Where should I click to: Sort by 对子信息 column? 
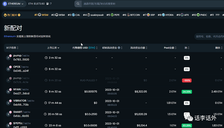[12, 48]
